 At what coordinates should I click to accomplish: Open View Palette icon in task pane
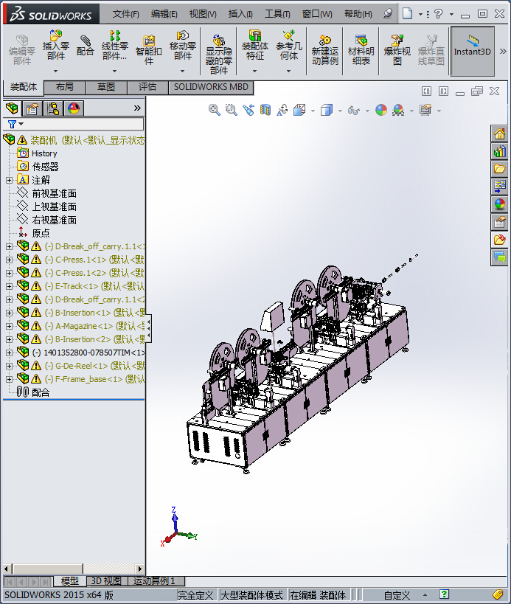click(x=499, y=187)
